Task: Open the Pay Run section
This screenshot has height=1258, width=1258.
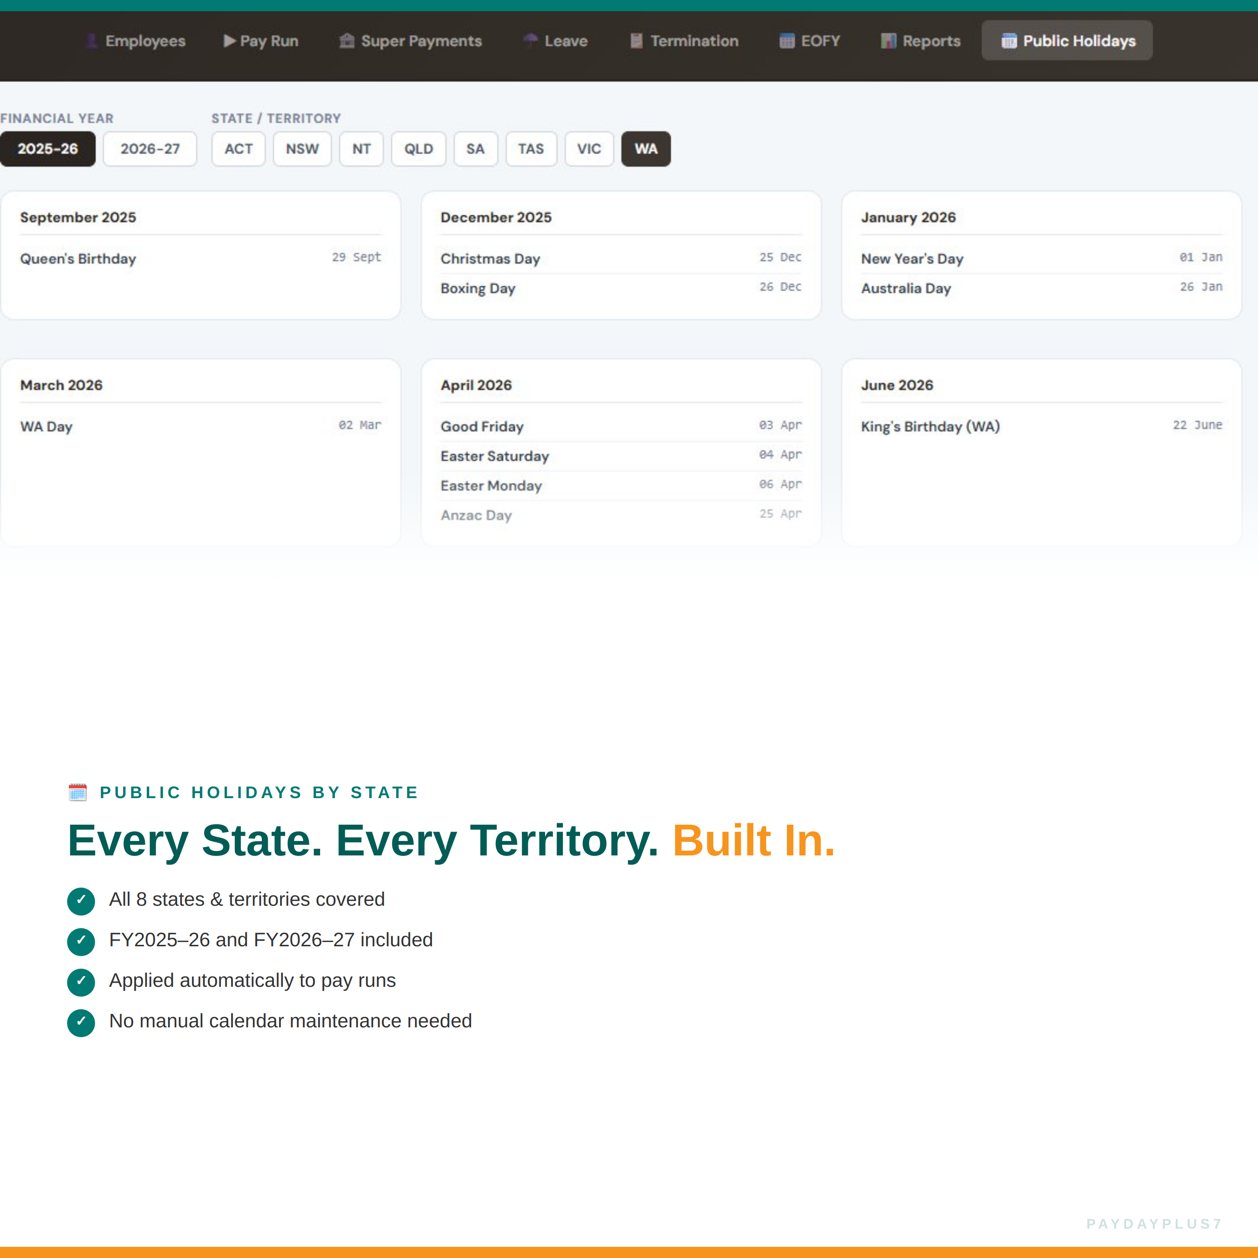Action: [260, 41]
